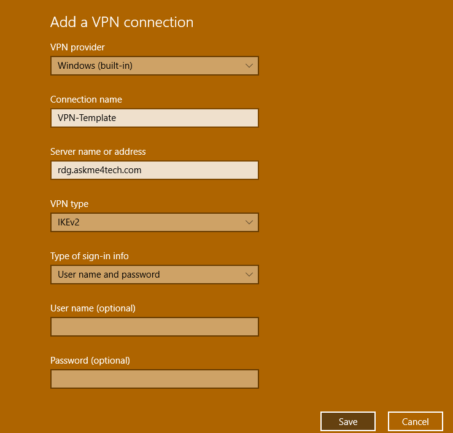Click the chevron arrow of VPN type dropdown
Screen dimensions: 453x433
pyautogui.click(x=249, y=222)
